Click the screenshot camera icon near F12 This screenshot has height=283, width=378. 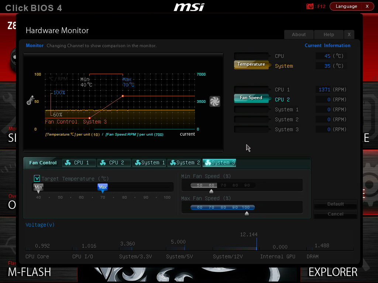click(310, 6)
